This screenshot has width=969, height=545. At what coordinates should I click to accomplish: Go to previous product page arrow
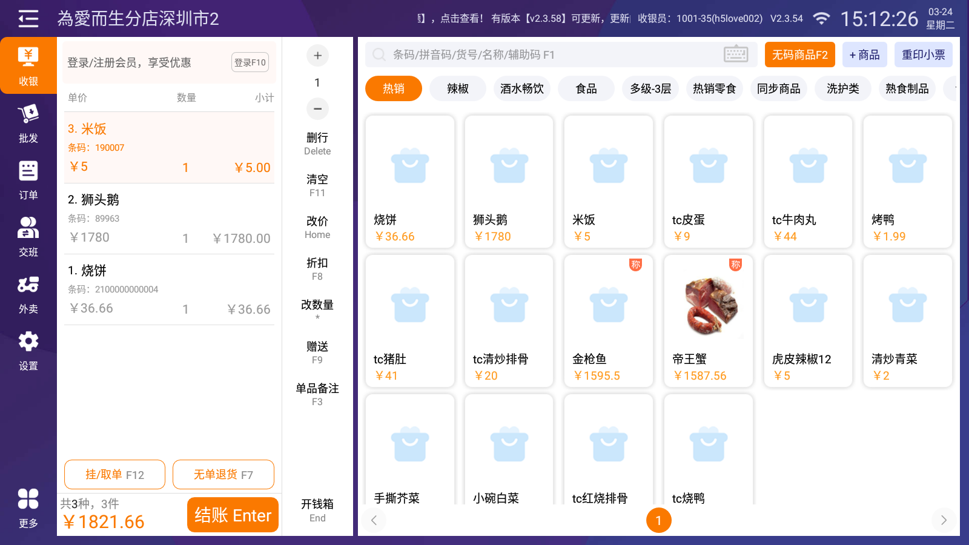pyautogui.click(x=374, y=520)
